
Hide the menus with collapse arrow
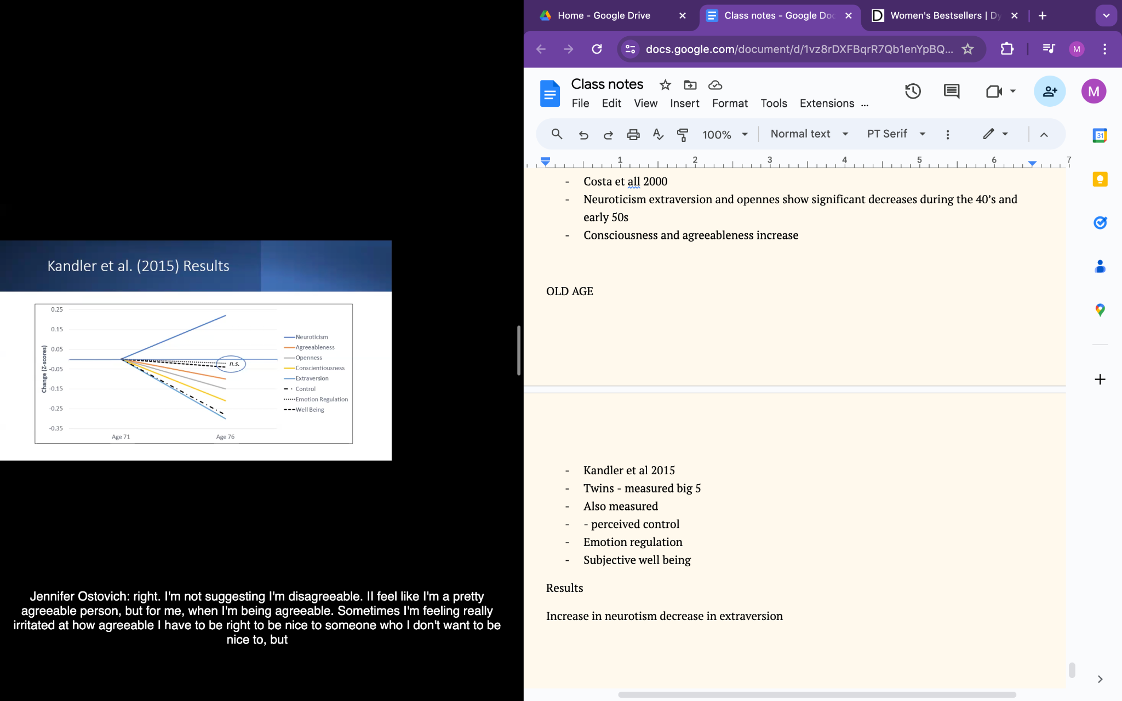pos(1044,135)
